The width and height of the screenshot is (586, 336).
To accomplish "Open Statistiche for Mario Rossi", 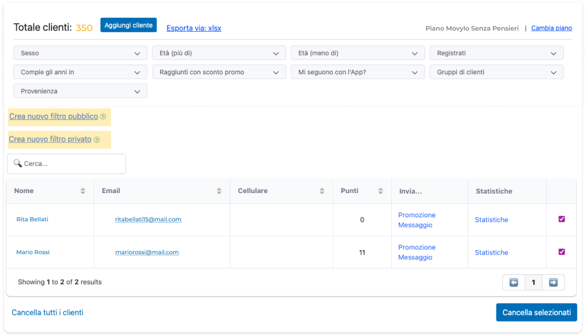I will (x=491, y=252).
